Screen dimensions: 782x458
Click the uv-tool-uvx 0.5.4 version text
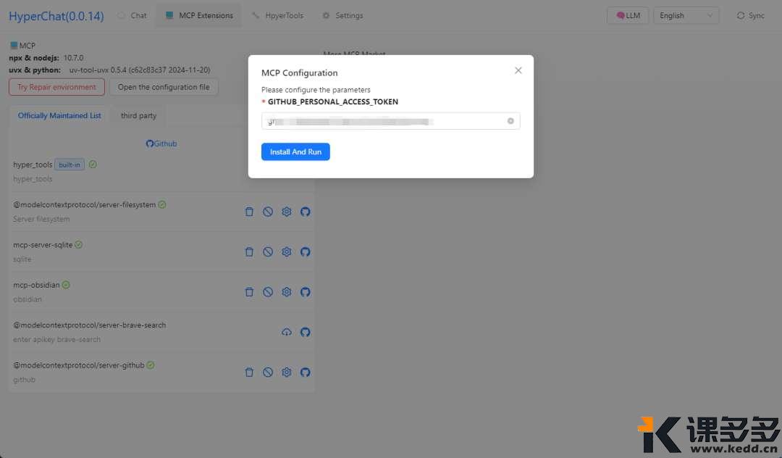point(140,70)
